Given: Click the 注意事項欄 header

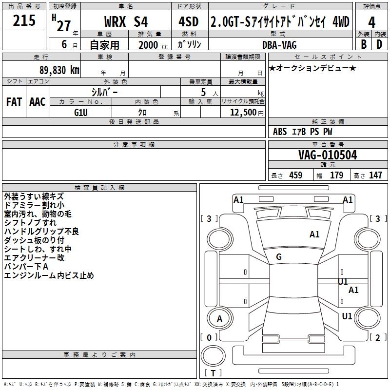Looking at the screenshot, I should pos(134,144).
